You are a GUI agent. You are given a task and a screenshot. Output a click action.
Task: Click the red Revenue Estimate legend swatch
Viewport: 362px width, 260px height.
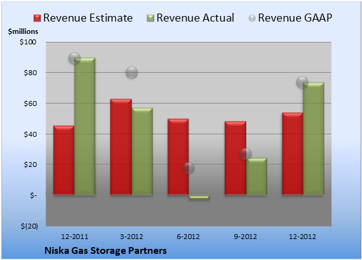[37, 18]
